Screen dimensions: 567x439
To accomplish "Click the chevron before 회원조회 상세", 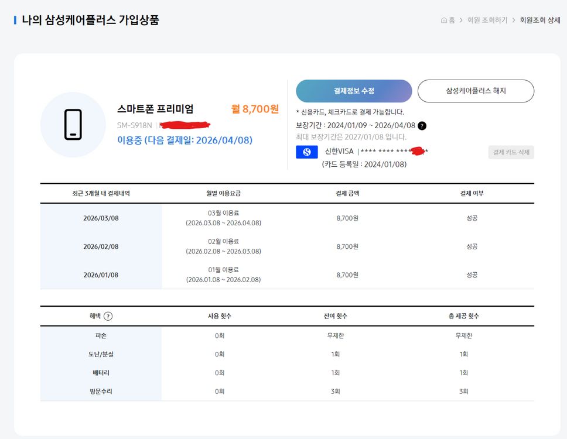I will [513, 19].
